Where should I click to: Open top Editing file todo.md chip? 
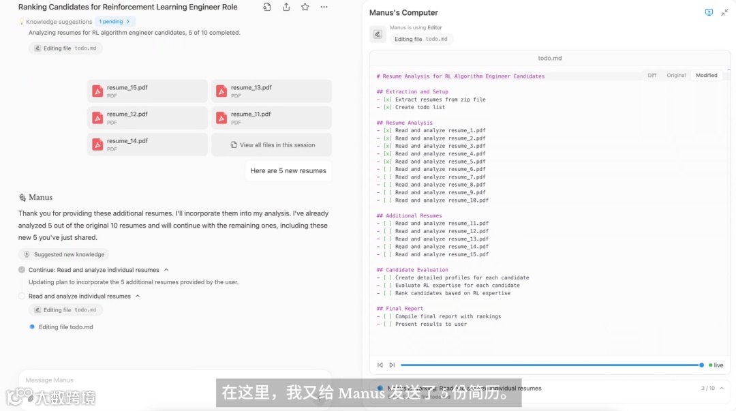(65, 48)
